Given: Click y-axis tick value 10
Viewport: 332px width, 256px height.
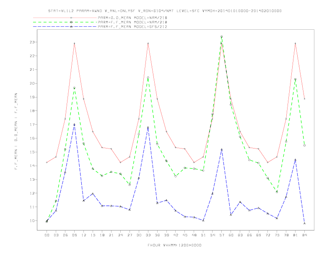Looking at the screenshot, I should tap(32, 220).
